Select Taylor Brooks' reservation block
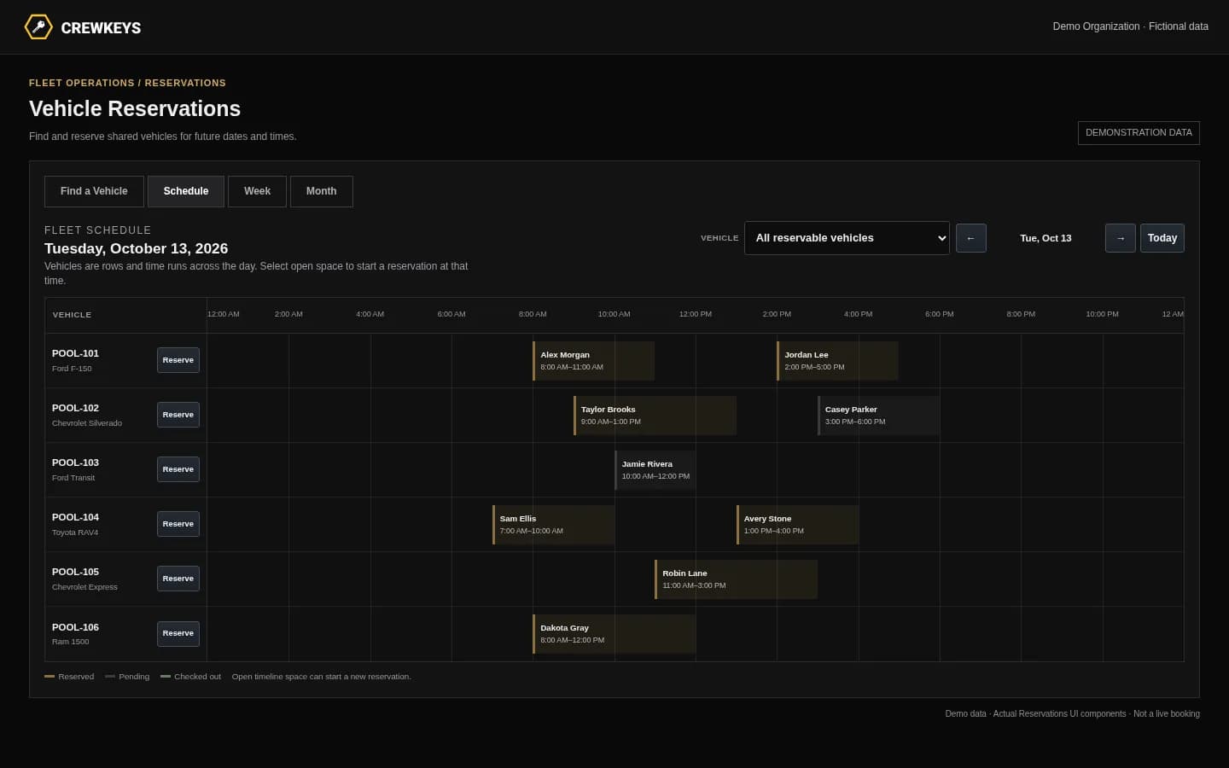1229x768 pixels. click(x=655, y=416)
